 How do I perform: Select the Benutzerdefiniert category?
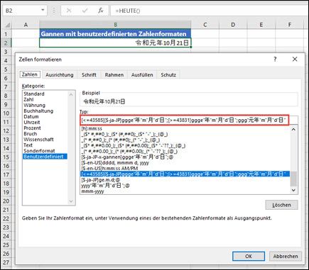click(x=45, y=157)
